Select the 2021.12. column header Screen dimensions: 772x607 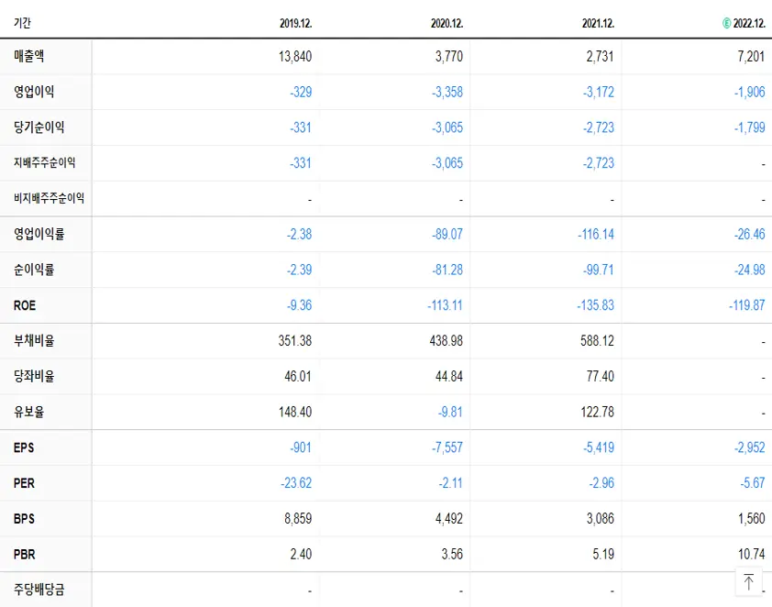(x=598, y=23)
